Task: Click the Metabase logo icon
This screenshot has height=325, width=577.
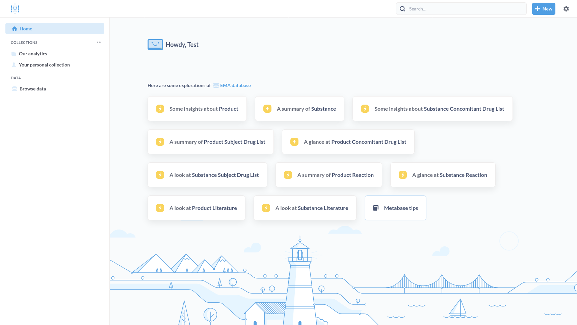Action: pyautogui.click(x=15, y=9)
